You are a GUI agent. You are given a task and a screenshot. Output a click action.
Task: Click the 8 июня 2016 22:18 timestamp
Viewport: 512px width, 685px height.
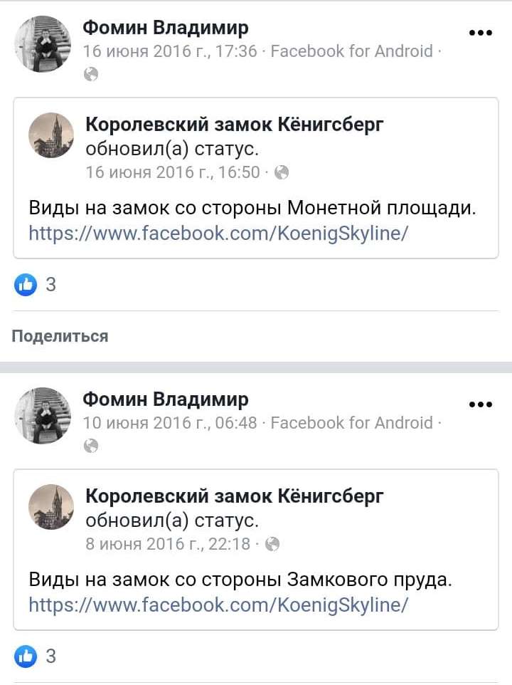pos(168,544)
